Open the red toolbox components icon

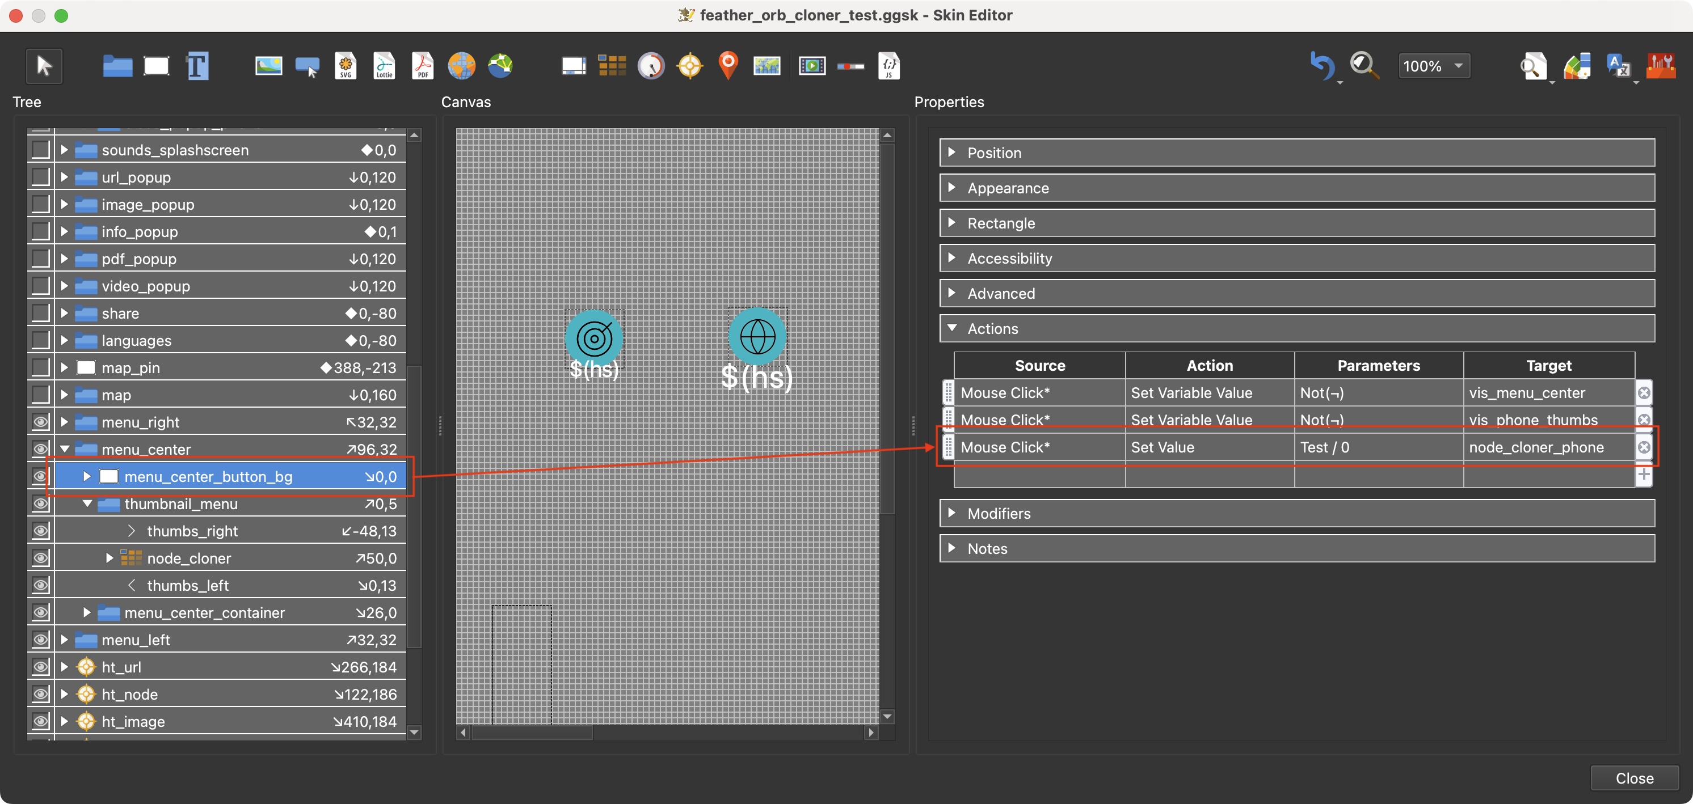[1660, 66]
